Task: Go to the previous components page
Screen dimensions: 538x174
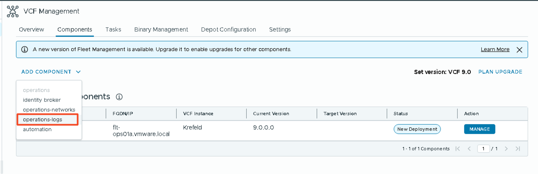Action: (469, 149)
